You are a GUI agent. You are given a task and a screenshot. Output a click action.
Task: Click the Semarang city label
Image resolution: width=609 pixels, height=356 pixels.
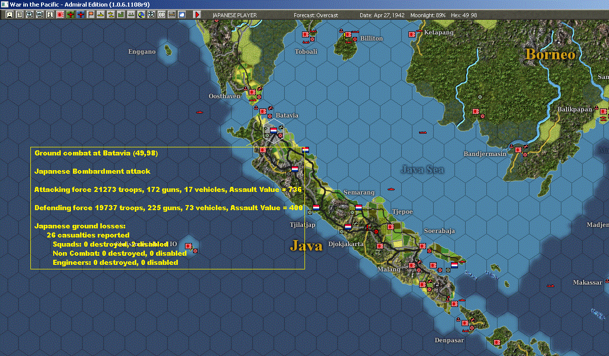point(359,192)
